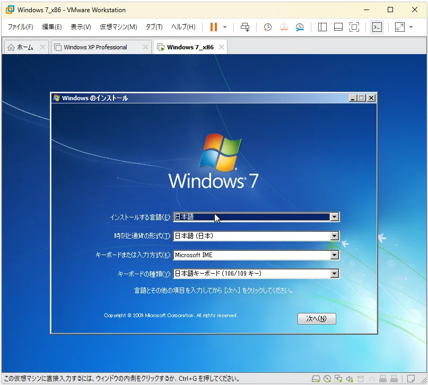The image size is (428, 385).
Task: Click the home icon on ホーム tab
Action: coord(11,47)
